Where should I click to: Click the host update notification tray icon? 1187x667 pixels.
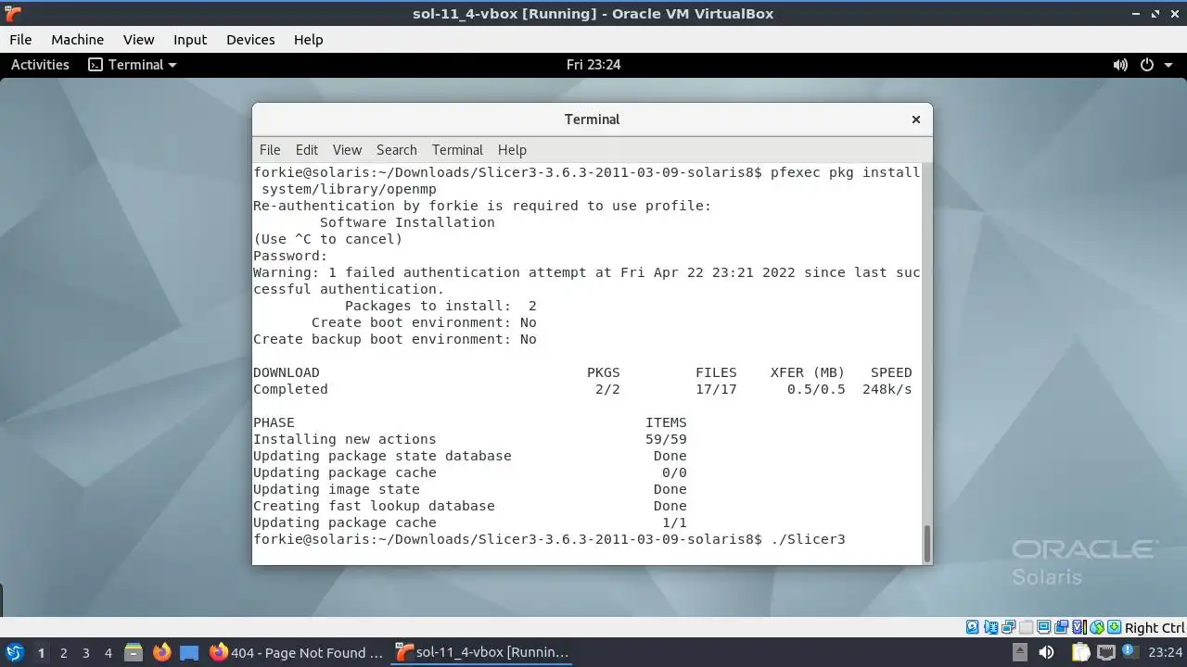point(1130,652)
